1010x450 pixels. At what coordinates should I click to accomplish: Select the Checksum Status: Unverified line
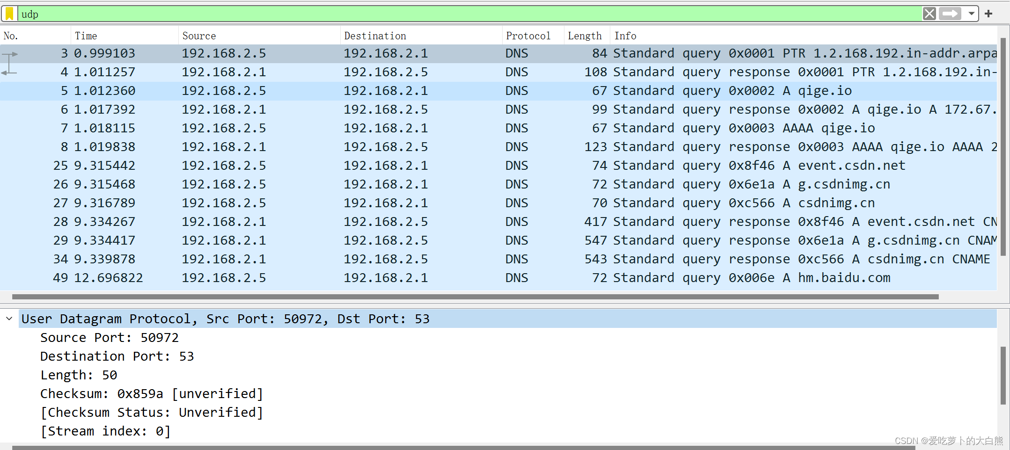pos(152,412)
